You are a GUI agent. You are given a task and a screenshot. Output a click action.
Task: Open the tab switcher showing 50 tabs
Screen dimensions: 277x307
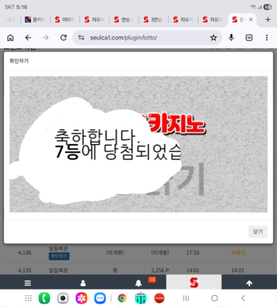[249, 38]
